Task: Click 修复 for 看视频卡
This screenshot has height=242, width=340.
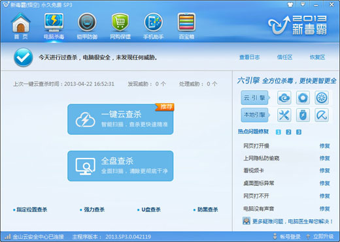Action: click(x=324, y=170)
